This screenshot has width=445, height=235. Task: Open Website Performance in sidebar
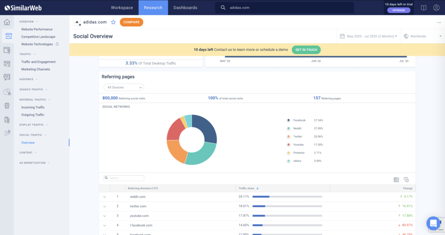37,29
